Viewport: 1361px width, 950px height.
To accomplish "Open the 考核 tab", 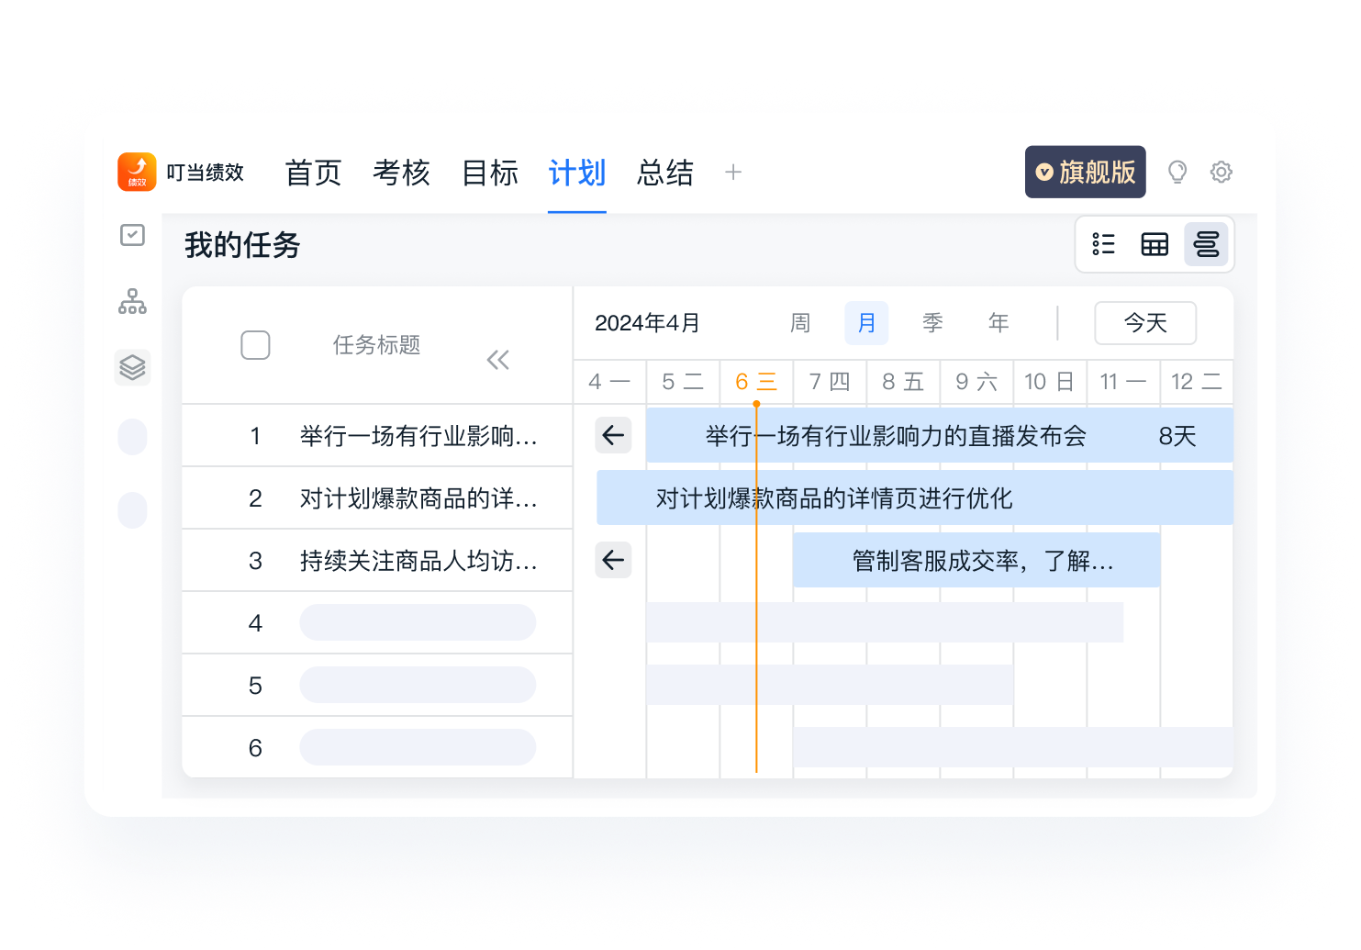I will click(401, 173).
